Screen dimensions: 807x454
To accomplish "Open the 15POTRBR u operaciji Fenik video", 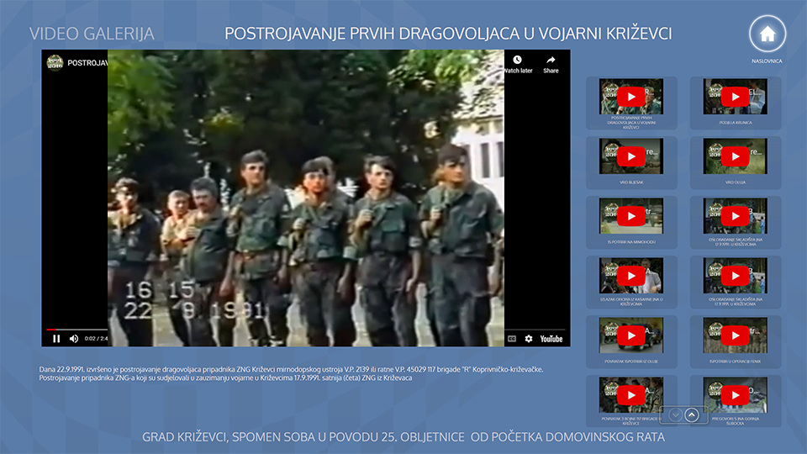I will pyautogui.click(x=736, y=335).
